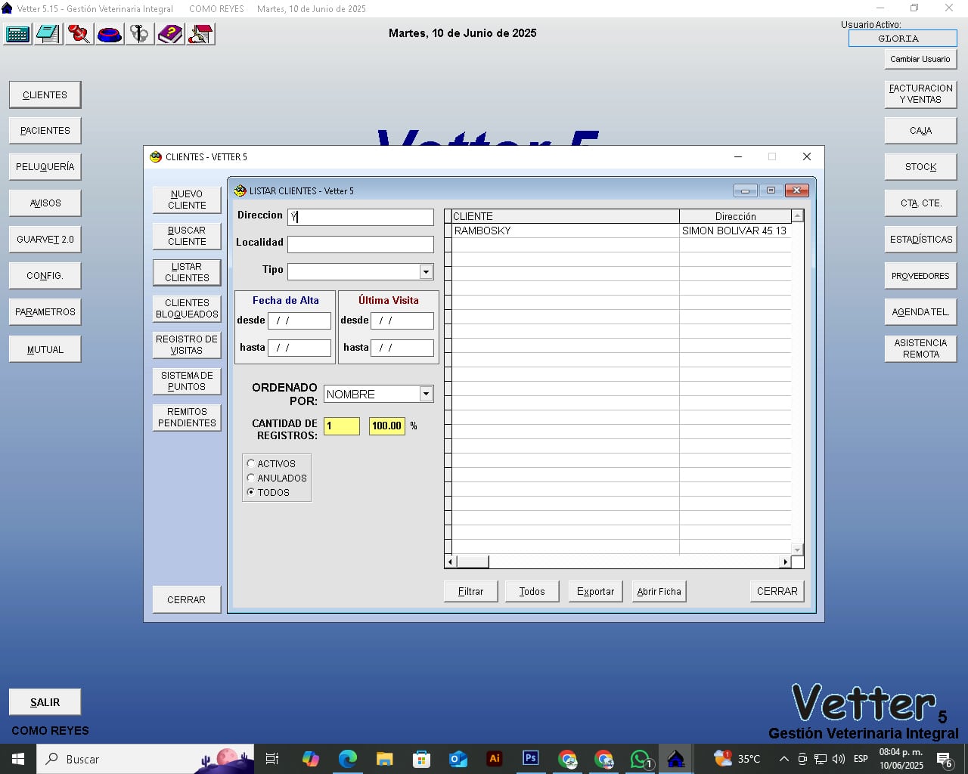Click the Exportar button
Image resolution: width=968 pixels, height=774 pixels.
(595, 591)
